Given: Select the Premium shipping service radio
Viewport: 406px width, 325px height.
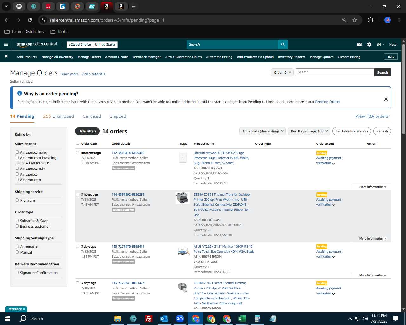Looking at the screenshot, I should (17, 200).
